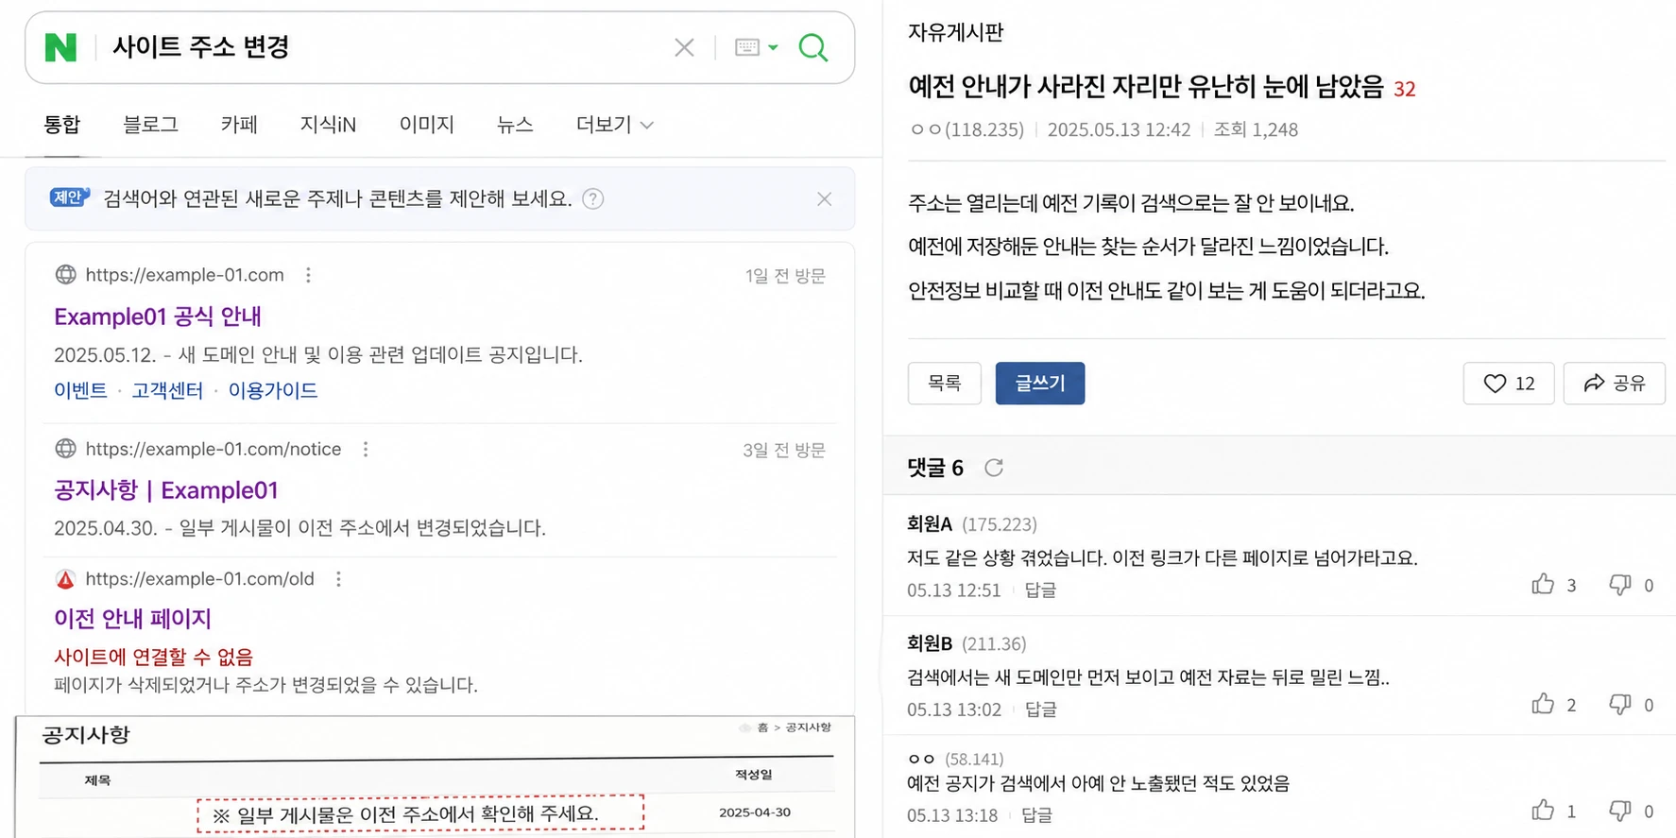Follow the 고객센터 sublink
The height and width of the screenshot is (838, 1676).
[x=167, y=391]
